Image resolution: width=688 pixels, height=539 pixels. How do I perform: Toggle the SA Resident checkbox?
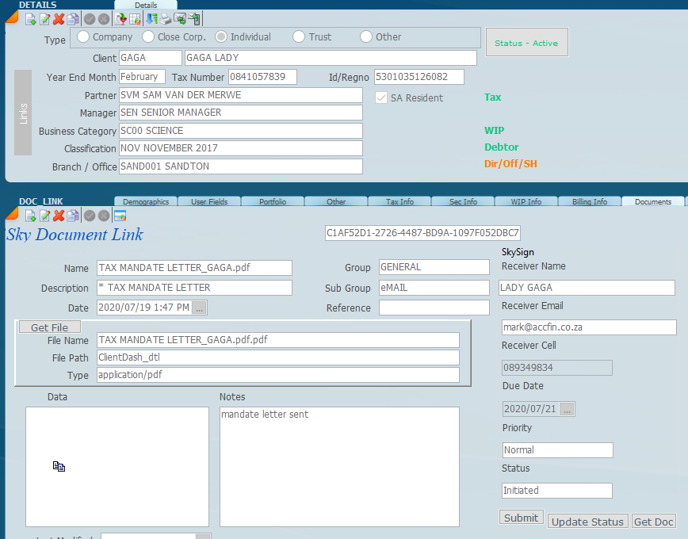380,98
